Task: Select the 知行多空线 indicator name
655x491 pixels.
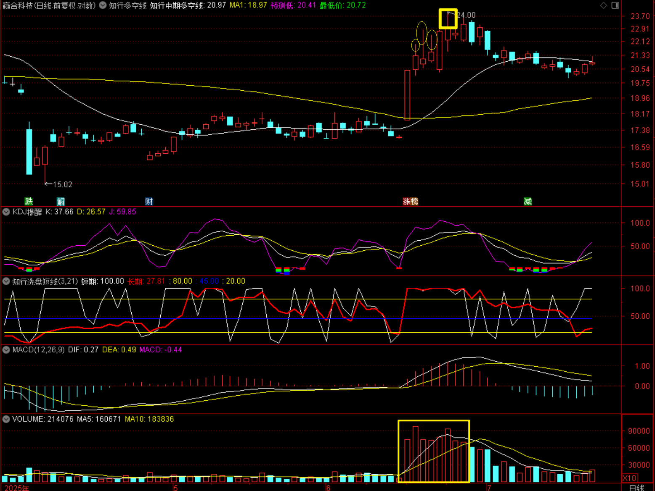Action: 128,5
